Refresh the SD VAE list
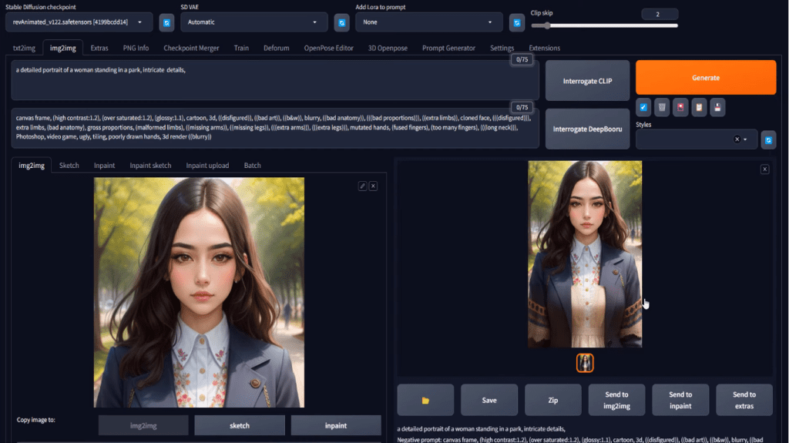 point(342,23)
